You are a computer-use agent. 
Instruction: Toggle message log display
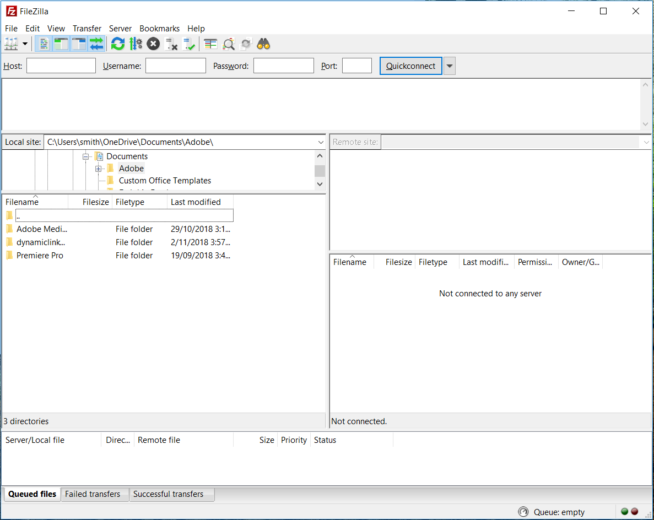(x=44, y=44)
